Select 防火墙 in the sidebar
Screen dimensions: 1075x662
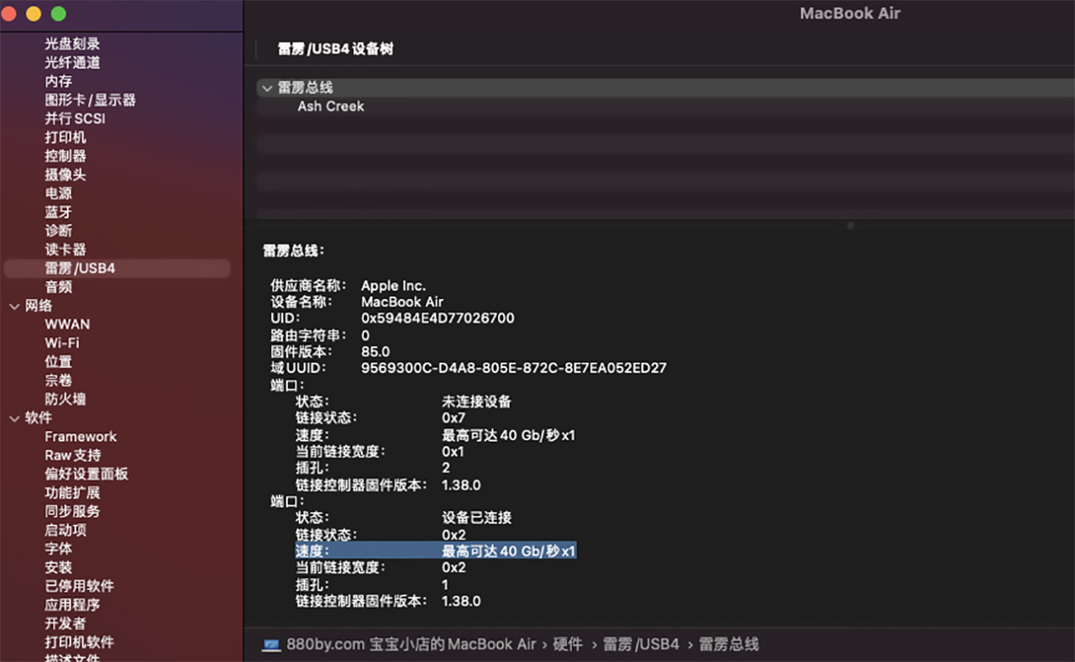pos(66,399)
